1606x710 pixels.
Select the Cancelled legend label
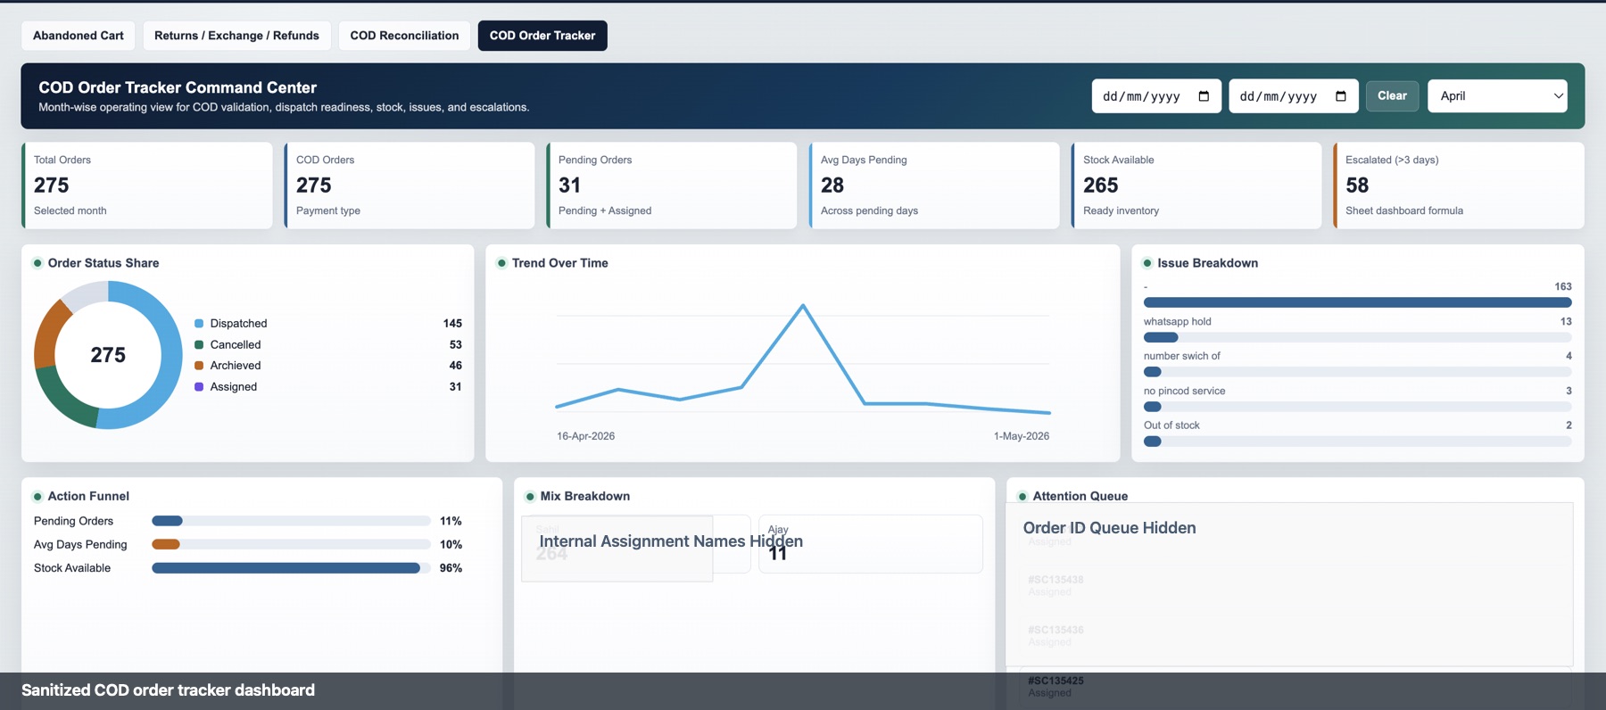[x=236, y=344]
